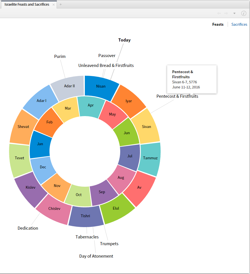Viewport: 250px width, 274px height.
Task: Click the Sivan month segment
Action: [x=146, y=127]
